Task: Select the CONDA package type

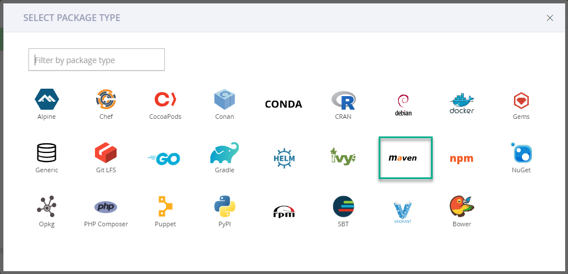Action: click(x=284, y=104)
